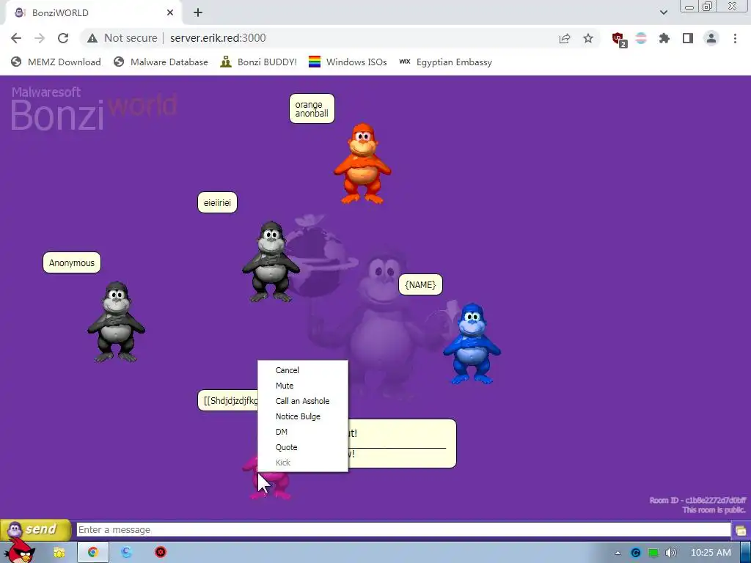Image resolution: width=751 pixels, height=563 pixels.
Task: Click the Room ID text
Action: click(697, 500)
